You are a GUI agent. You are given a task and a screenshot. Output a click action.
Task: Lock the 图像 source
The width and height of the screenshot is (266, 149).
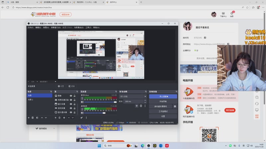click(x=74, y=96)
